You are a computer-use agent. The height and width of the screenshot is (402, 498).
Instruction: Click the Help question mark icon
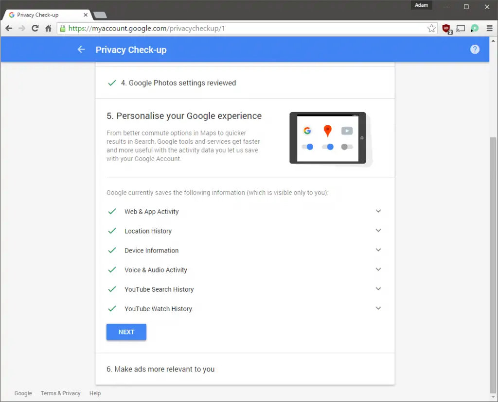[475, 50]
